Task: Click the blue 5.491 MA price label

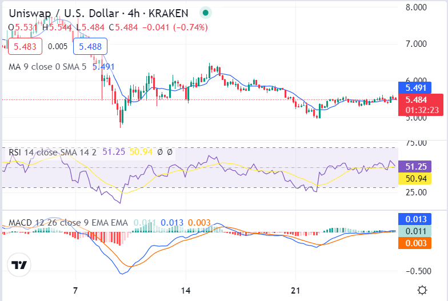Action: click(x=415, y=88)
